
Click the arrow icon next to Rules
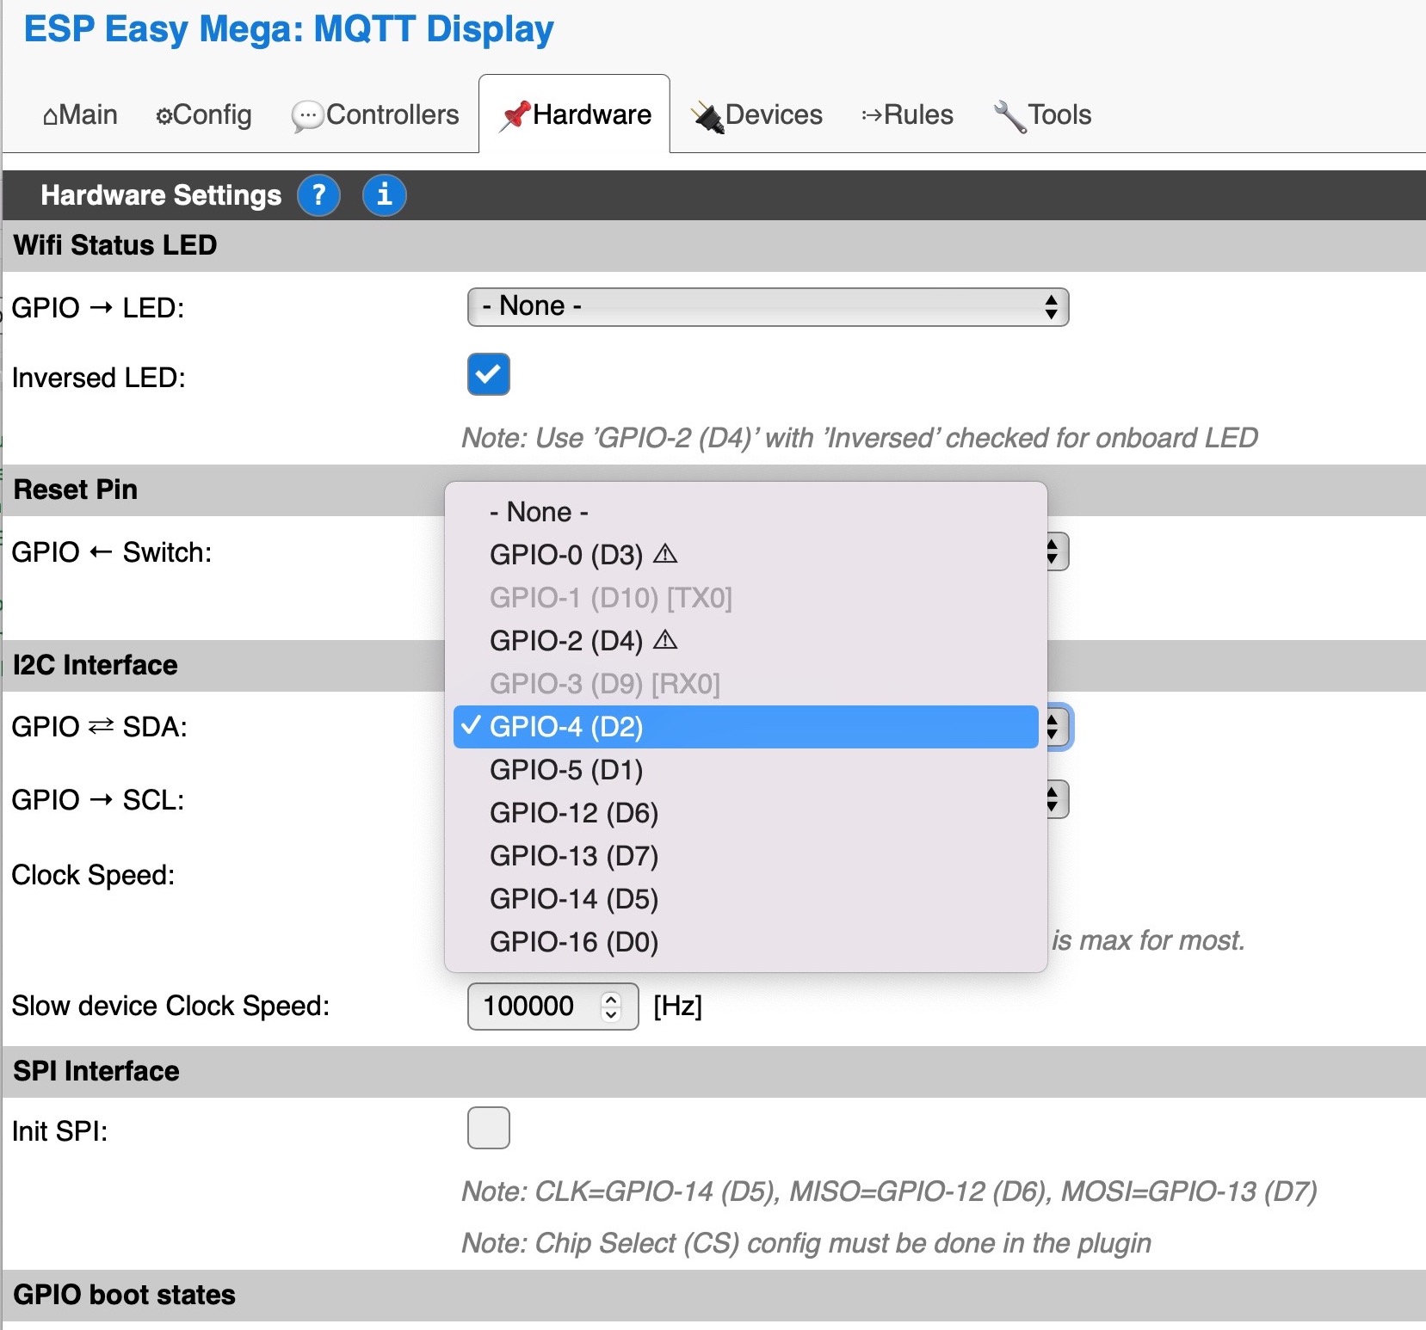tap(872, 115)
